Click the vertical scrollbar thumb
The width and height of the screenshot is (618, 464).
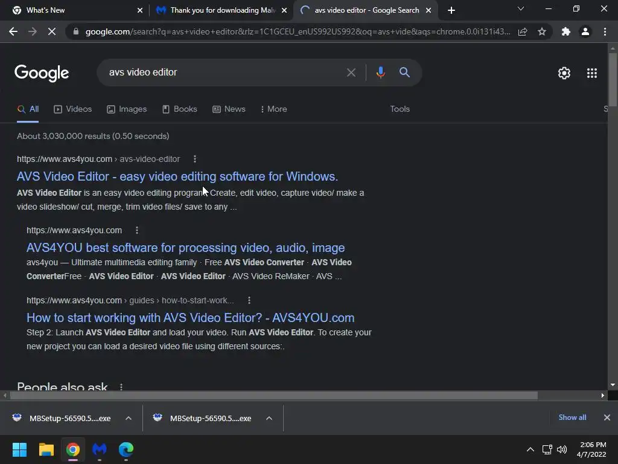click(x=613, y=79)
